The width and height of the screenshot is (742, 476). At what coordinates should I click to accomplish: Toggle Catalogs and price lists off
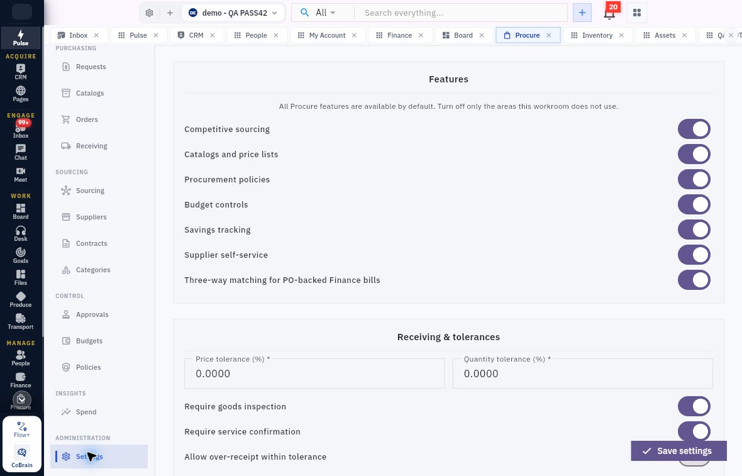pyautogui.click(x=694, y=154)
